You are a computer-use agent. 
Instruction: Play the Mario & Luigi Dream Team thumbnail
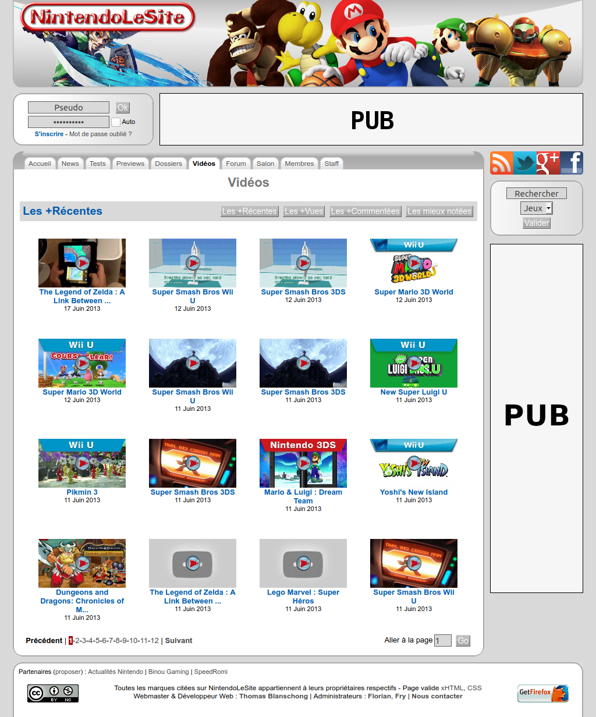pos(303,463)
